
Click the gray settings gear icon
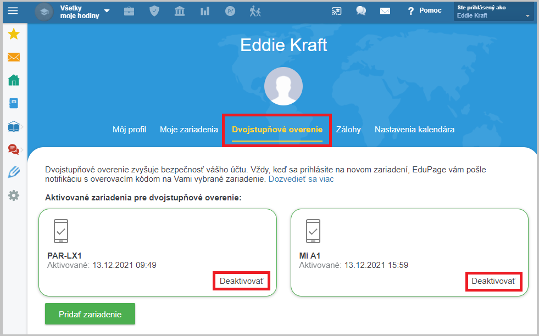coord(14,195)
